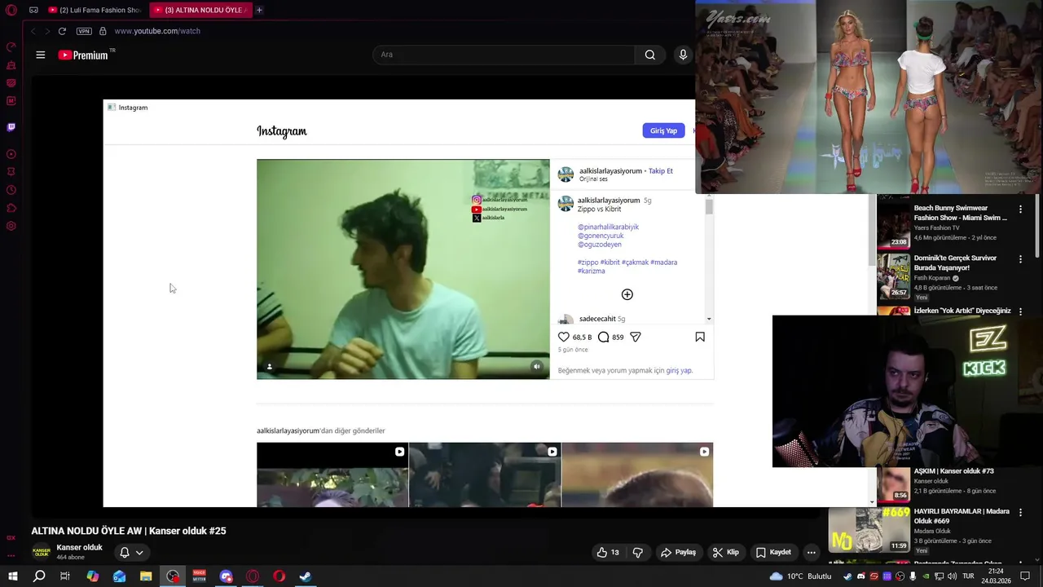This screenshot has width=1043, height=587.
Task: Open the Instagram comments bubble icon
Action: 604,337
